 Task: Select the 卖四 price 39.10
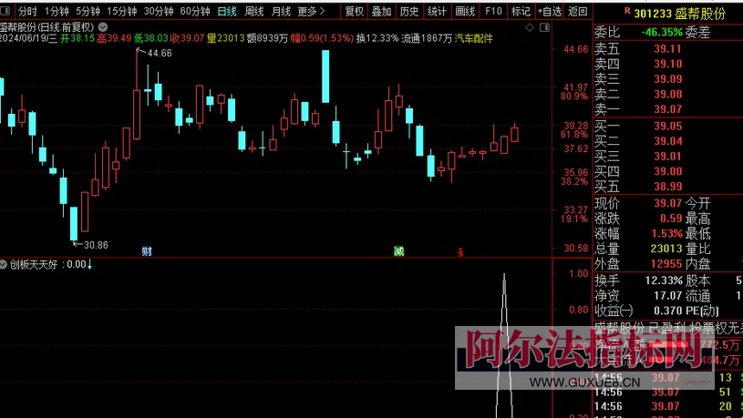click(x=667, y=64)
